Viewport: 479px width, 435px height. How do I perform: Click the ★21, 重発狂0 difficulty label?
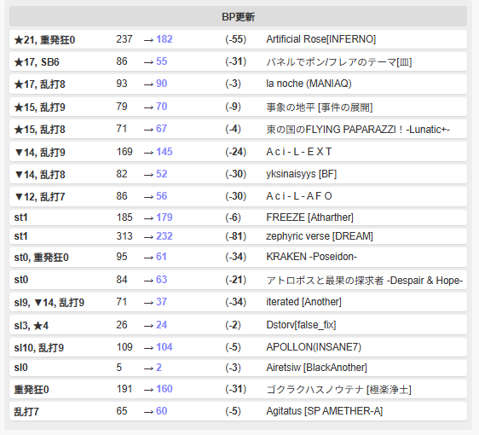pyautogui.click(x=44, y=40)
